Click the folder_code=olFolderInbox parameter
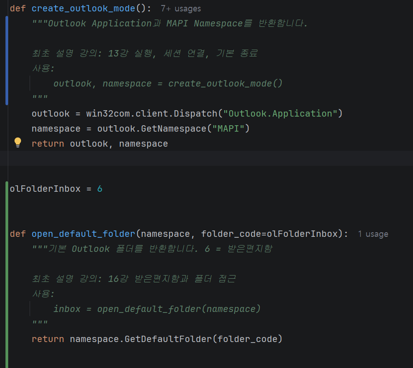 269,234
